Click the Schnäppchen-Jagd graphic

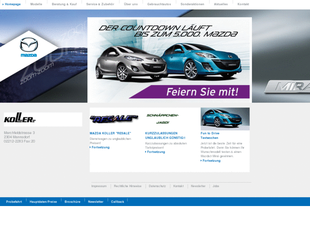[162, 119]
